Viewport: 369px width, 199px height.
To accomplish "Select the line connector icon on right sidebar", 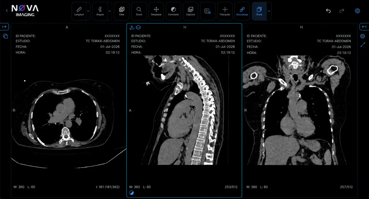I will point(363,45).
